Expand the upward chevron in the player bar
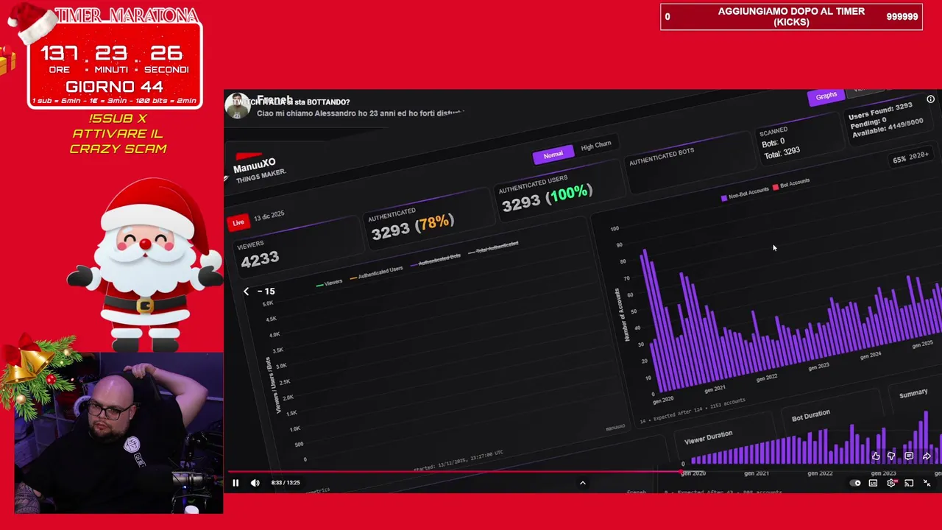 (x=582, y=483)
